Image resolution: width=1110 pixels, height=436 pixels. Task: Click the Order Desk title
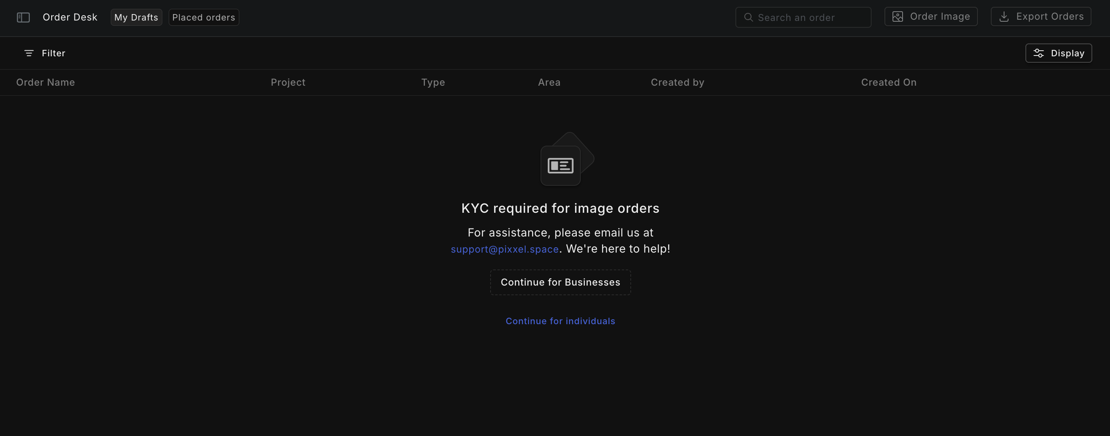coord(70,17)
